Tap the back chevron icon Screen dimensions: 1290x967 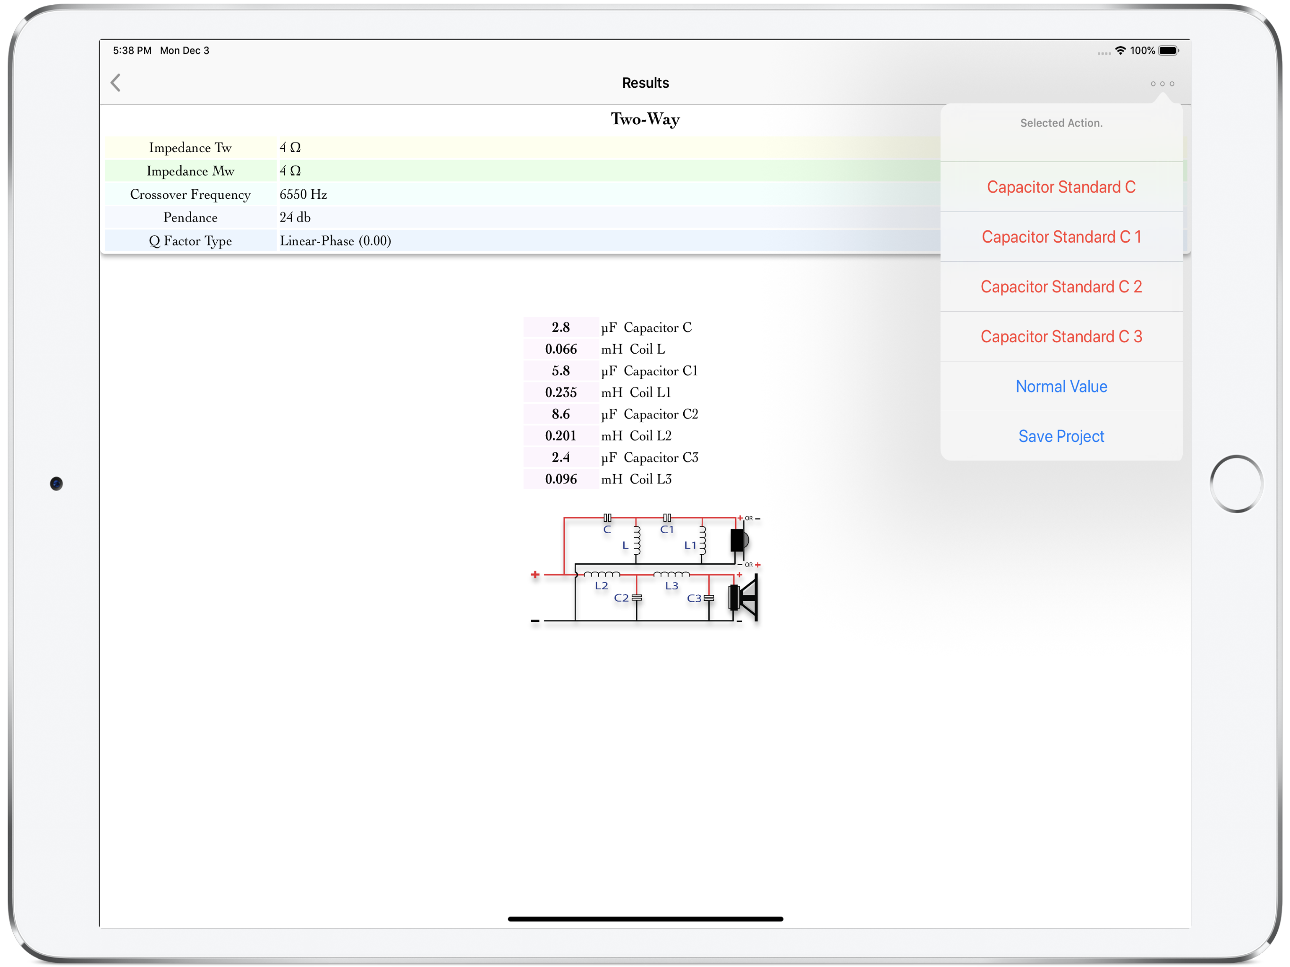(x=116, y=83)
